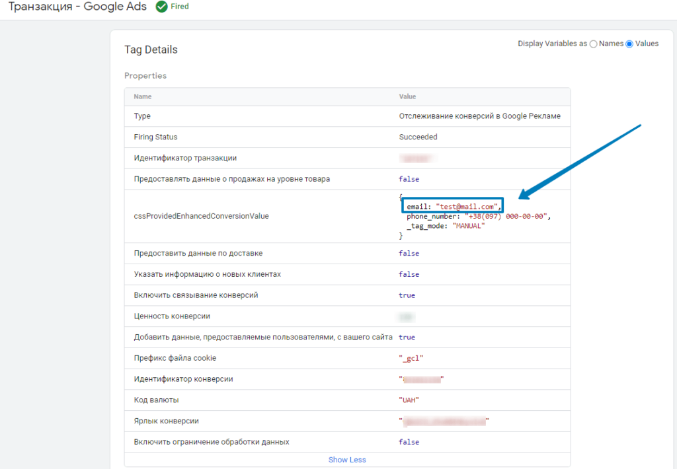The image size is (677, 469).
Task: Click 'Указать информацию о новых клиентах' label
Action: coord(207,274)
